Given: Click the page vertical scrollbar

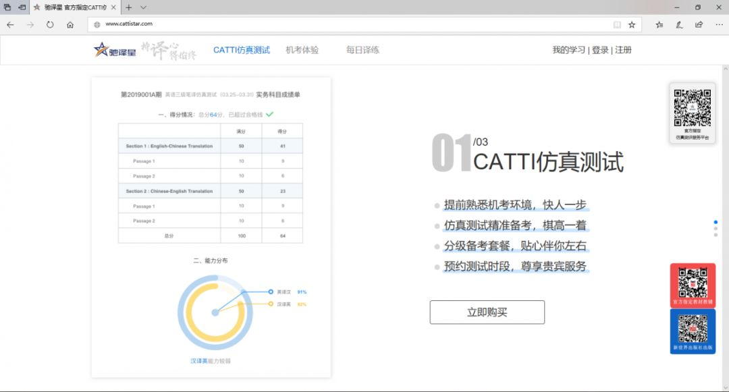Looking at the screenshot, I should [725, 227].
